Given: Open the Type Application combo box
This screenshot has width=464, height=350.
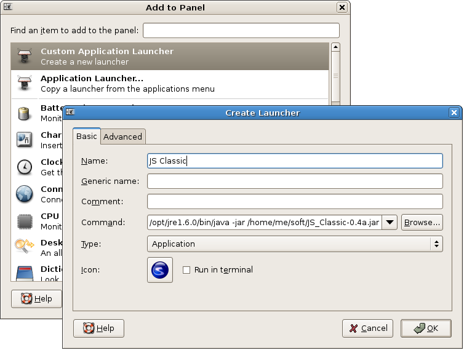Looking at the screenshot, I should (295, 244).
